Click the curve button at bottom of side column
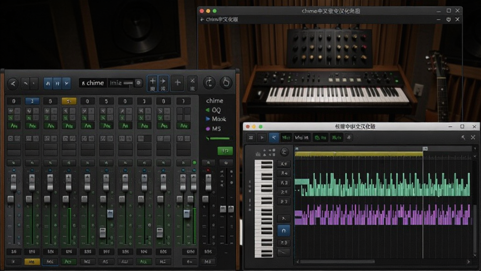This screenshot has width=481, height=271. pos(283,252)
